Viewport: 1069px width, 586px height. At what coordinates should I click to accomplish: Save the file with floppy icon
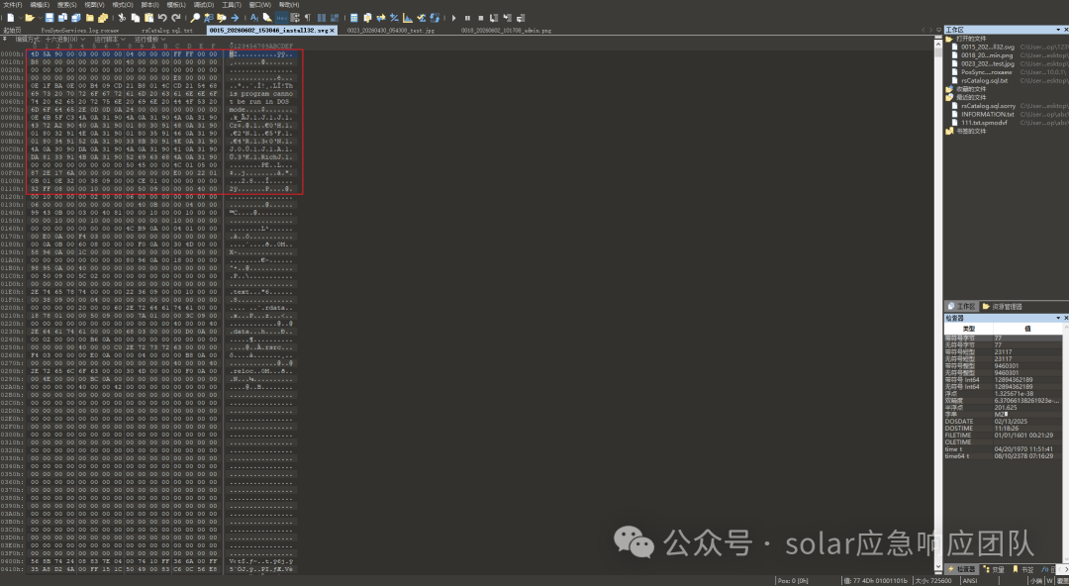(49, 18)
